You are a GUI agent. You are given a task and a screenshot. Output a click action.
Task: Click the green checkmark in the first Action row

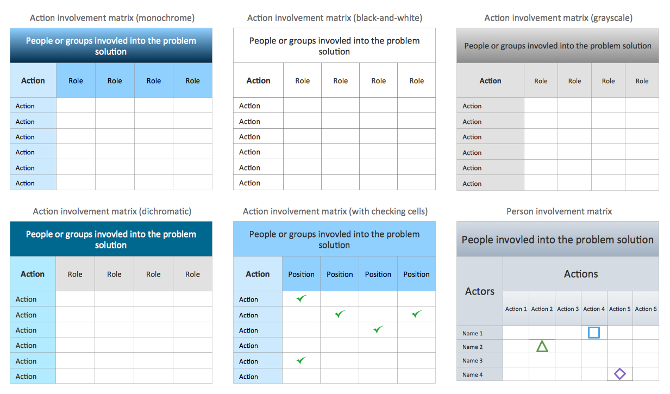click(x=301, y=298)
